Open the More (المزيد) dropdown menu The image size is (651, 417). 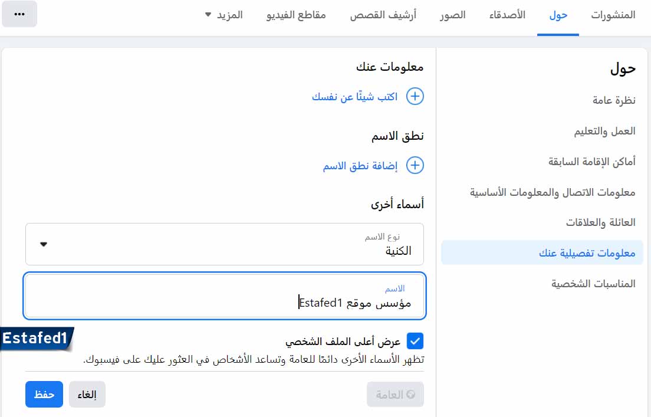pos(223,15)
